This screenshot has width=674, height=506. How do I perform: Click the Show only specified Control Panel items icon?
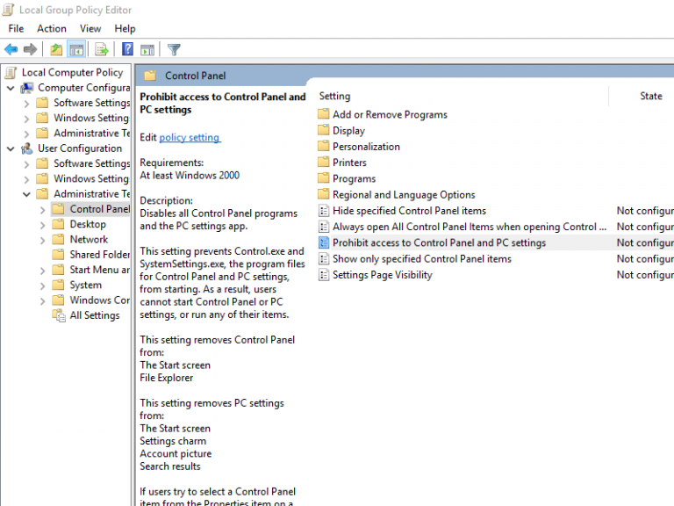(324, 259)
